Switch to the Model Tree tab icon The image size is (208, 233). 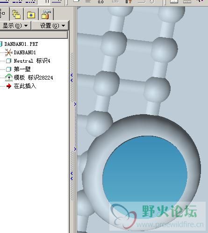coord(2,13)
